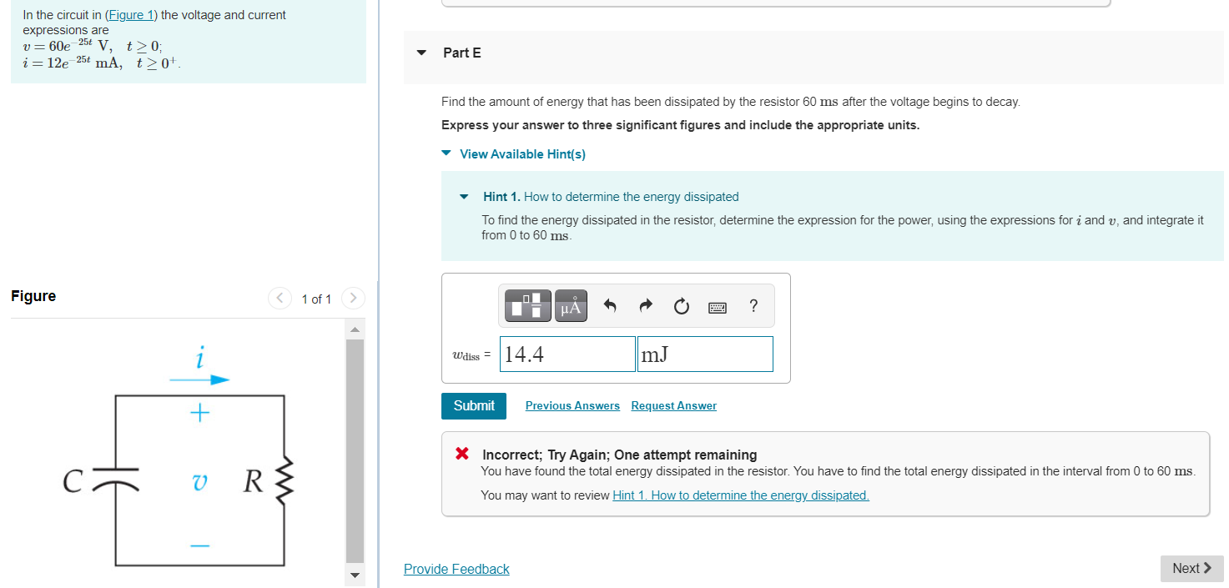Redo the answer edit

pos(646,307)
